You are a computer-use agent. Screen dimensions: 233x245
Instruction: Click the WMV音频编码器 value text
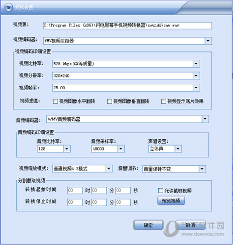pyautogui.click(x=64, y=119)
